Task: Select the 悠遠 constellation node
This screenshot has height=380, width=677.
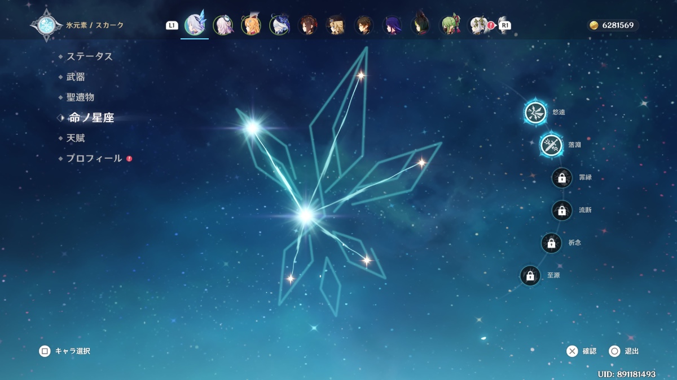Action: [535, 112]
